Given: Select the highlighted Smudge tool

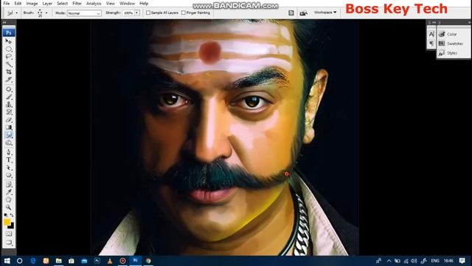Looking at the screenshot, I should pos(9,134).
